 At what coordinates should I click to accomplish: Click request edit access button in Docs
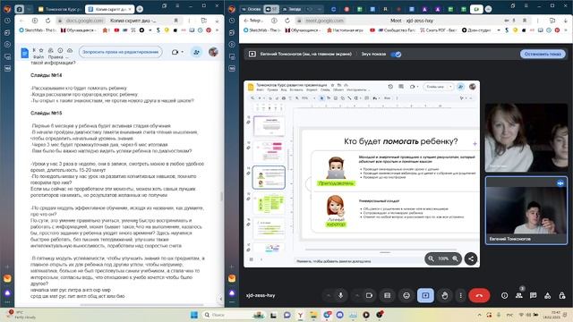point(121,52)
